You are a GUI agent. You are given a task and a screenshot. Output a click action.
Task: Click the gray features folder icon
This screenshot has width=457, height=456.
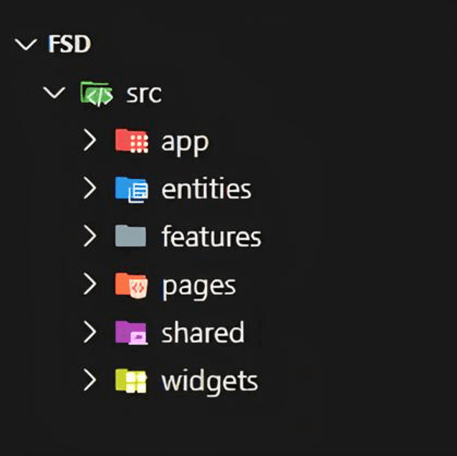(x=131, y=236)
